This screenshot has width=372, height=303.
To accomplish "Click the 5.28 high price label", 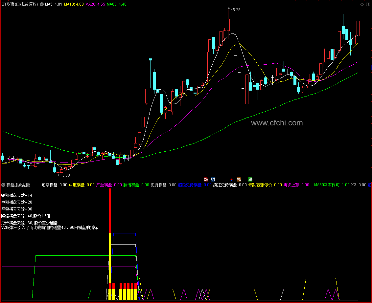I will pos(237,10).
